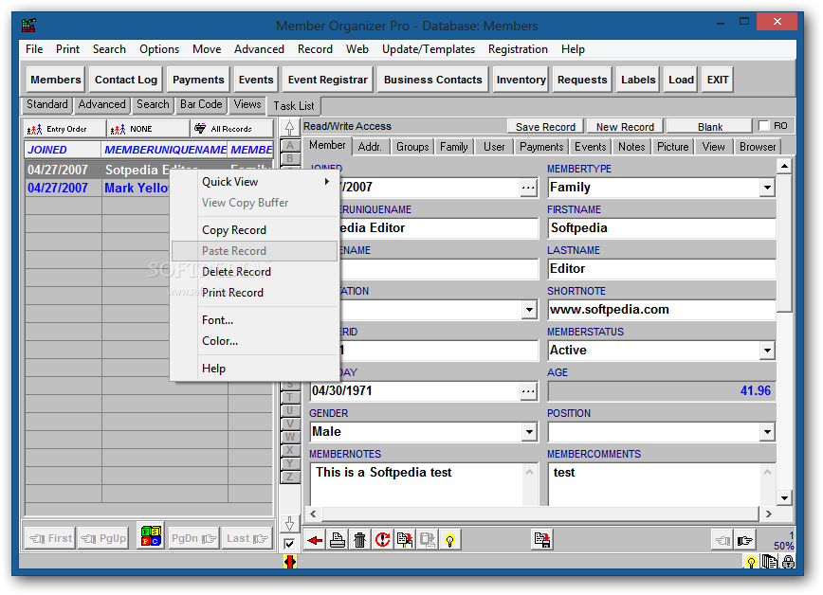Choose Delete Record from context menu
This screenshot has width=823, height=595.
[x=254, y=272]
